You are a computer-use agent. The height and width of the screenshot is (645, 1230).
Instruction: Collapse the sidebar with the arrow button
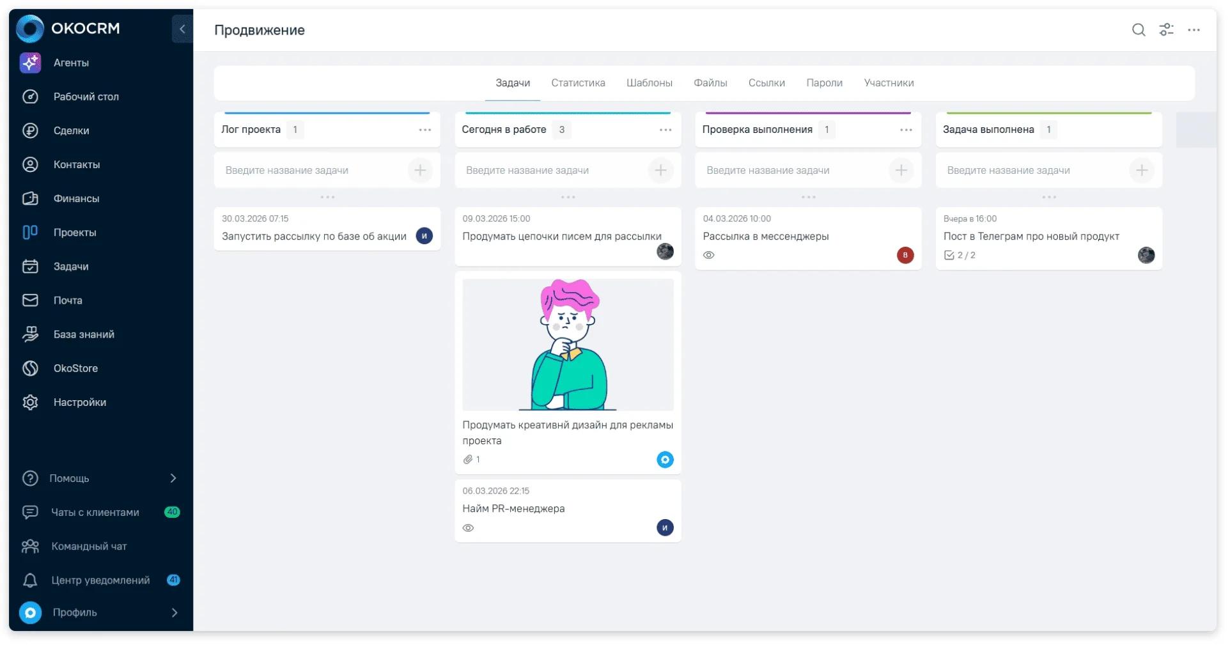(x=182, y=29)
